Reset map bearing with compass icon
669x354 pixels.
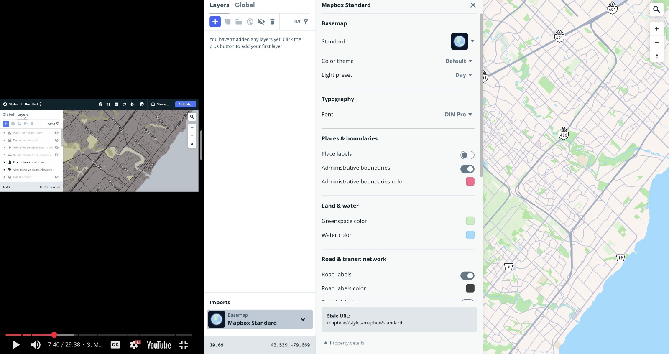click(656, 56)
